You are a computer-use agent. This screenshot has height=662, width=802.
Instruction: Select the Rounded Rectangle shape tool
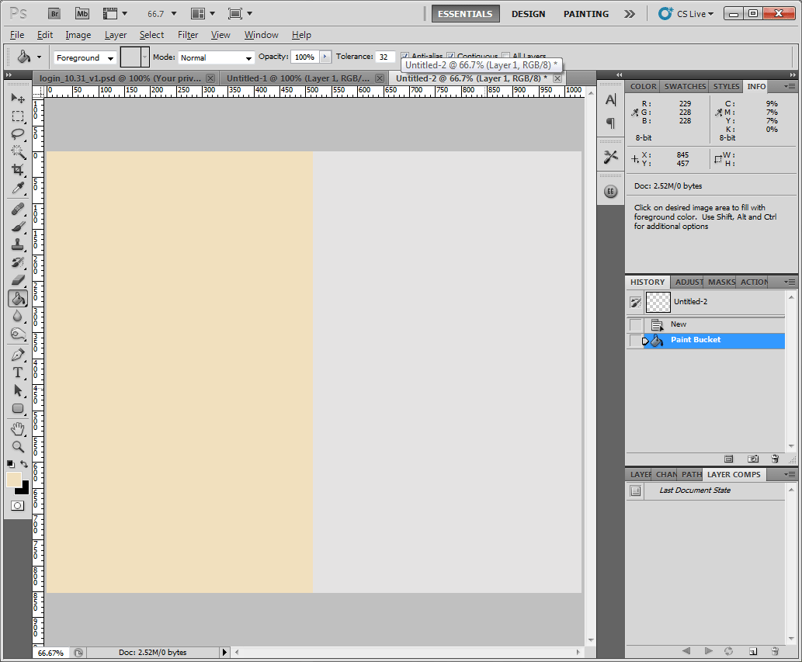pyautogui.click(x=18, y=408)
